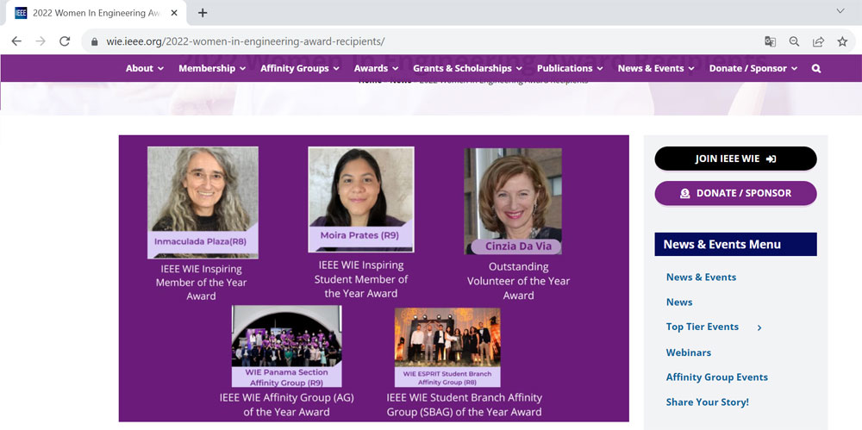
Task: Expand the Awards menu
Action: coord(376,68)
